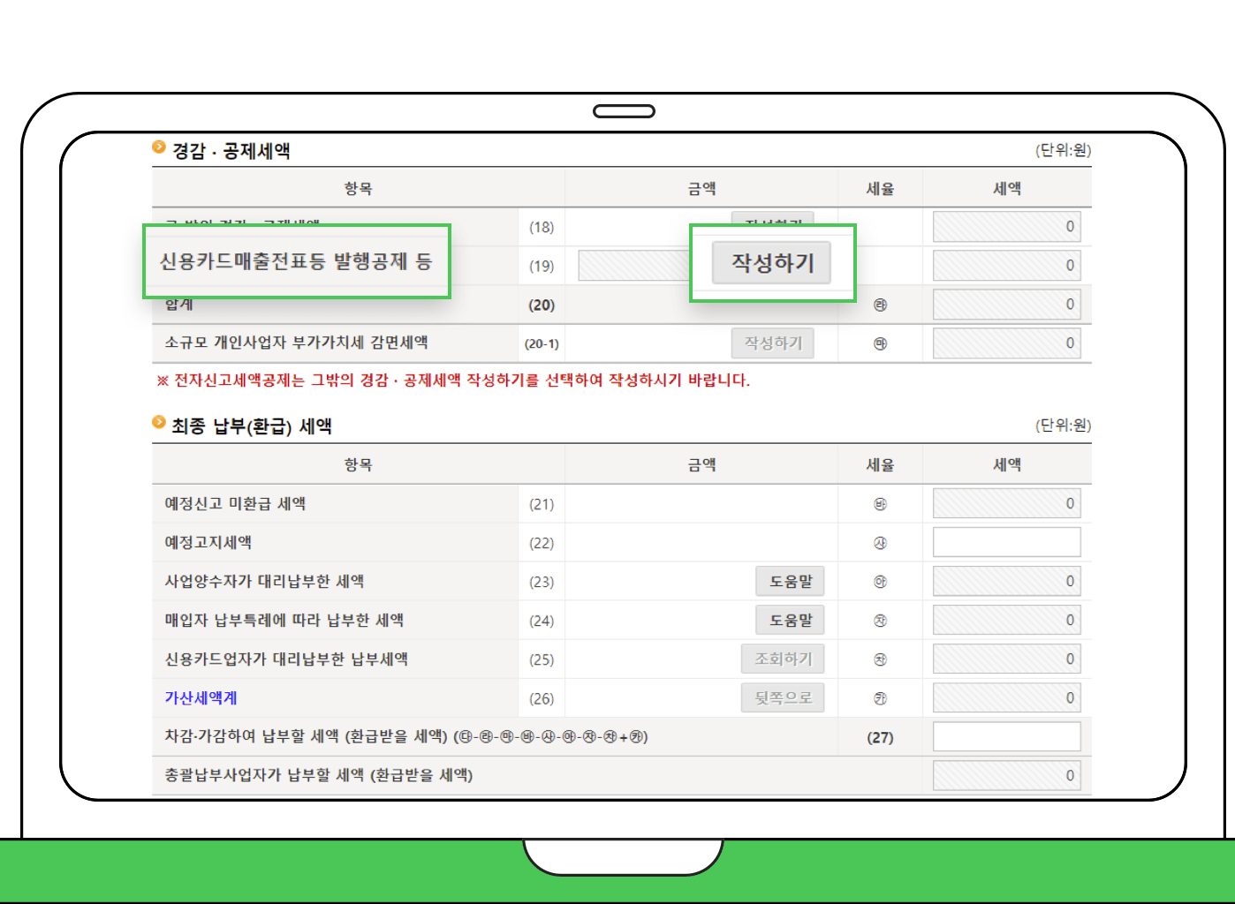
Task: Click 작성하기 for 소규모 개인사업자 감면세액
Action: pos(772,343)
